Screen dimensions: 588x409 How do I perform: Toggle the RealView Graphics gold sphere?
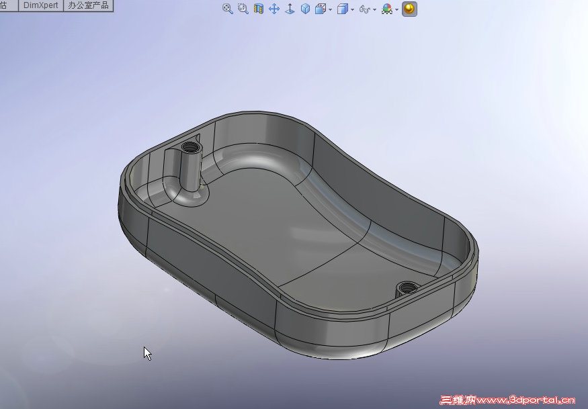(x=409, y=9)
